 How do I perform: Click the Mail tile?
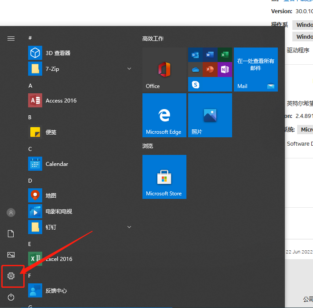coord(255,70)
